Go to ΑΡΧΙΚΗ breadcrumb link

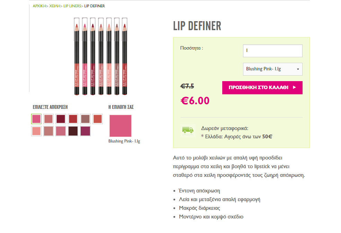39,6
